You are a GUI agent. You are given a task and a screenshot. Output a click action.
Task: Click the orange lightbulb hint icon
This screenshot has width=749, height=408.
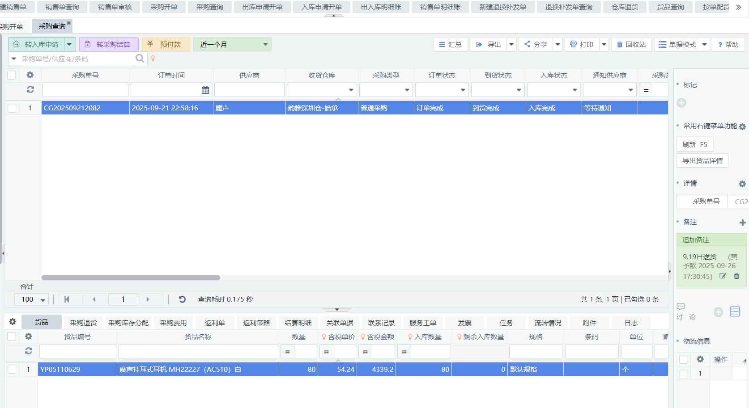point(153,59)
